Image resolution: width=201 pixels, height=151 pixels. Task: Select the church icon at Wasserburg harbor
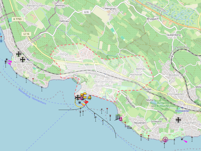point(78,97)
